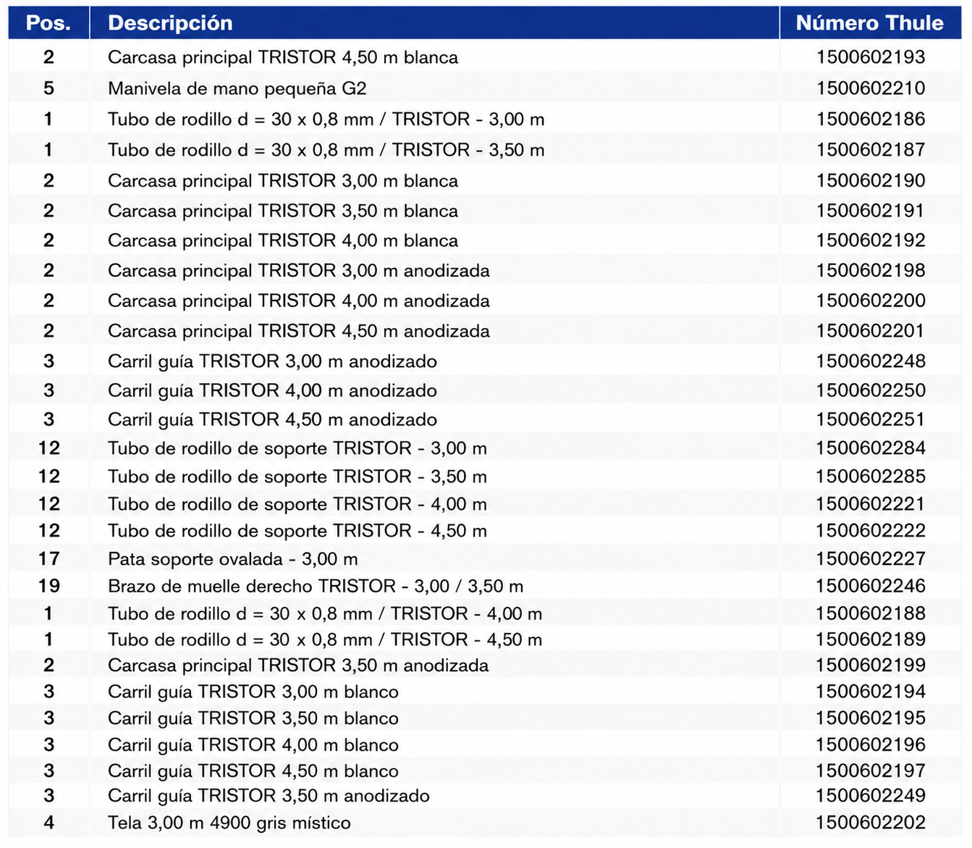Screen dimensions: 972x848
Task: Select Carcasa principal TRISTOR 3,50 m anodizada
Action: (298, 666)
